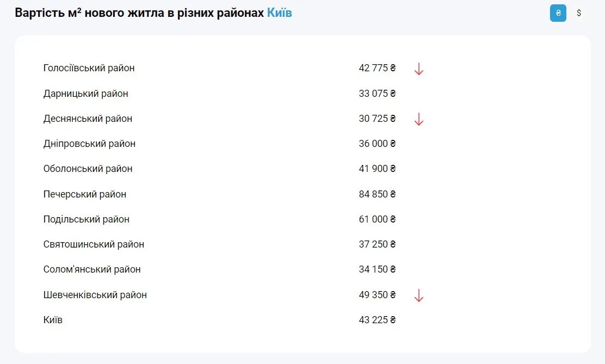Click the red down arrow for Голосіївський район
Viewport: 605px width, 364px height.
[x=418, y=69]
